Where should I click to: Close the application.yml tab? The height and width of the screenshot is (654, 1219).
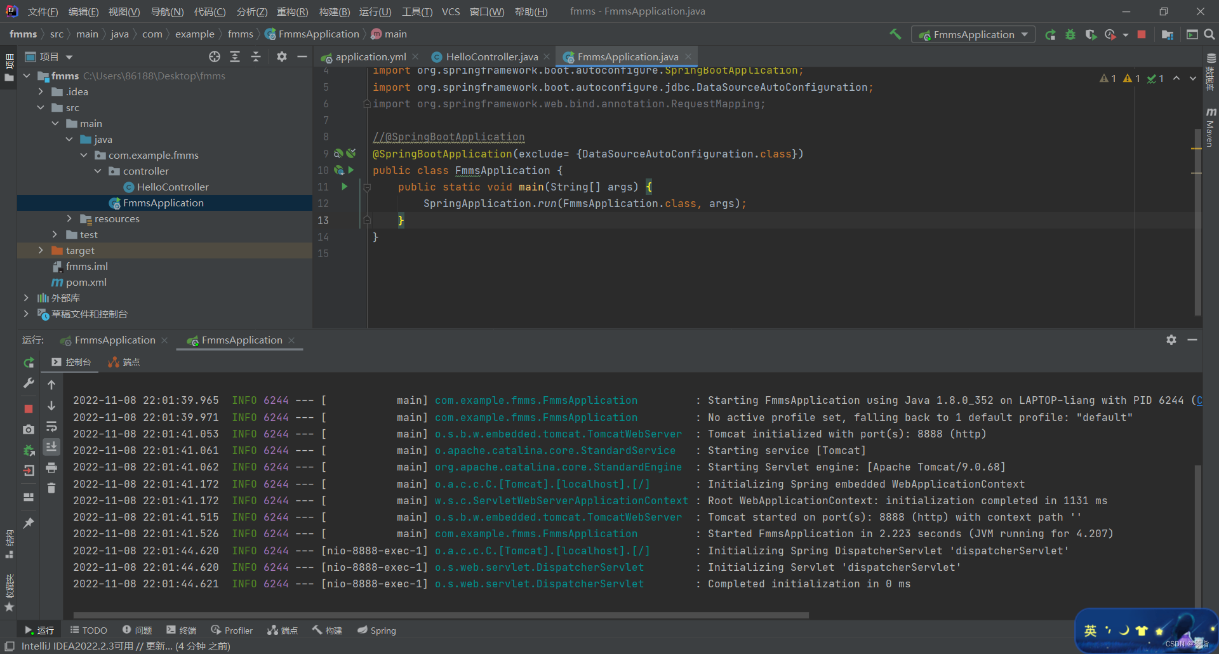coord(415,57)
